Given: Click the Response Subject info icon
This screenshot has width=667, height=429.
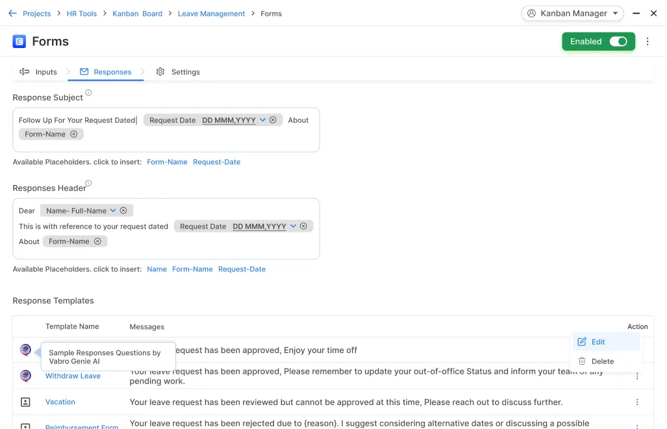Looking at the screenshot, I should pos(88,93).
